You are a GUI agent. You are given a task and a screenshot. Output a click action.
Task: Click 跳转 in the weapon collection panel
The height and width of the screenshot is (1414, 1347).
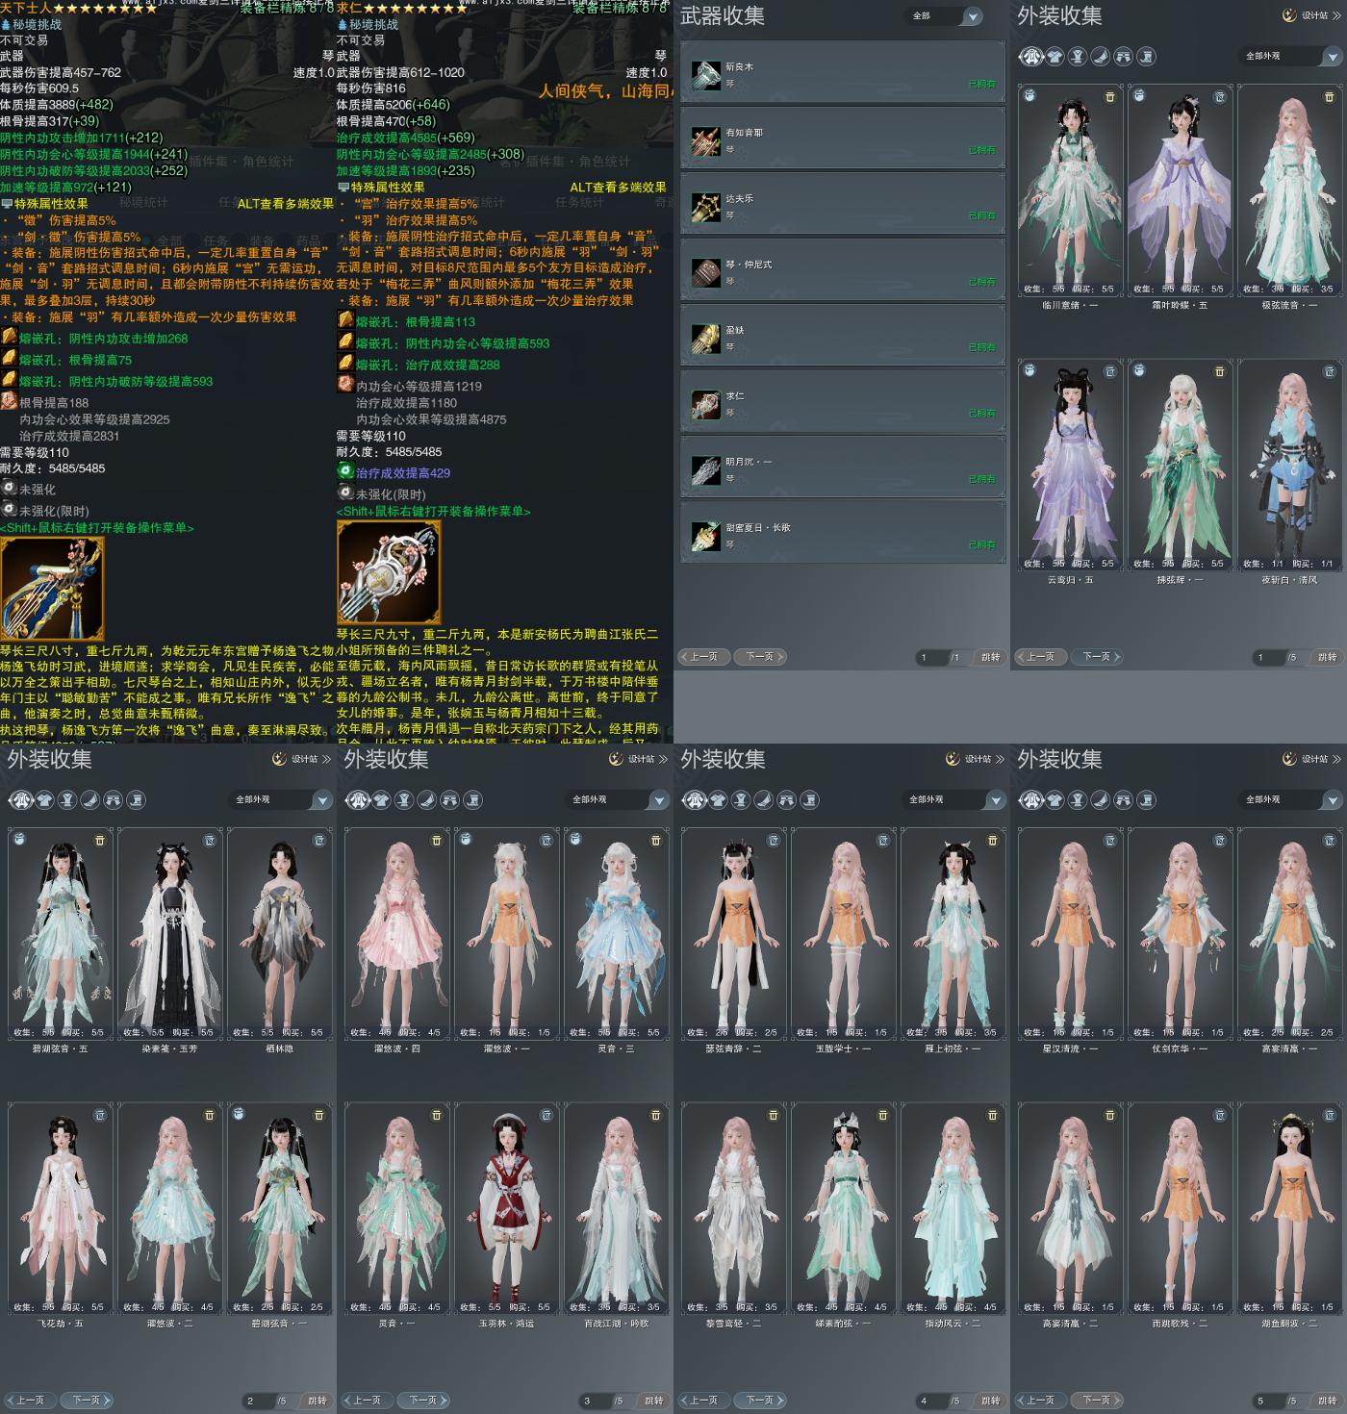coord(990,657)
